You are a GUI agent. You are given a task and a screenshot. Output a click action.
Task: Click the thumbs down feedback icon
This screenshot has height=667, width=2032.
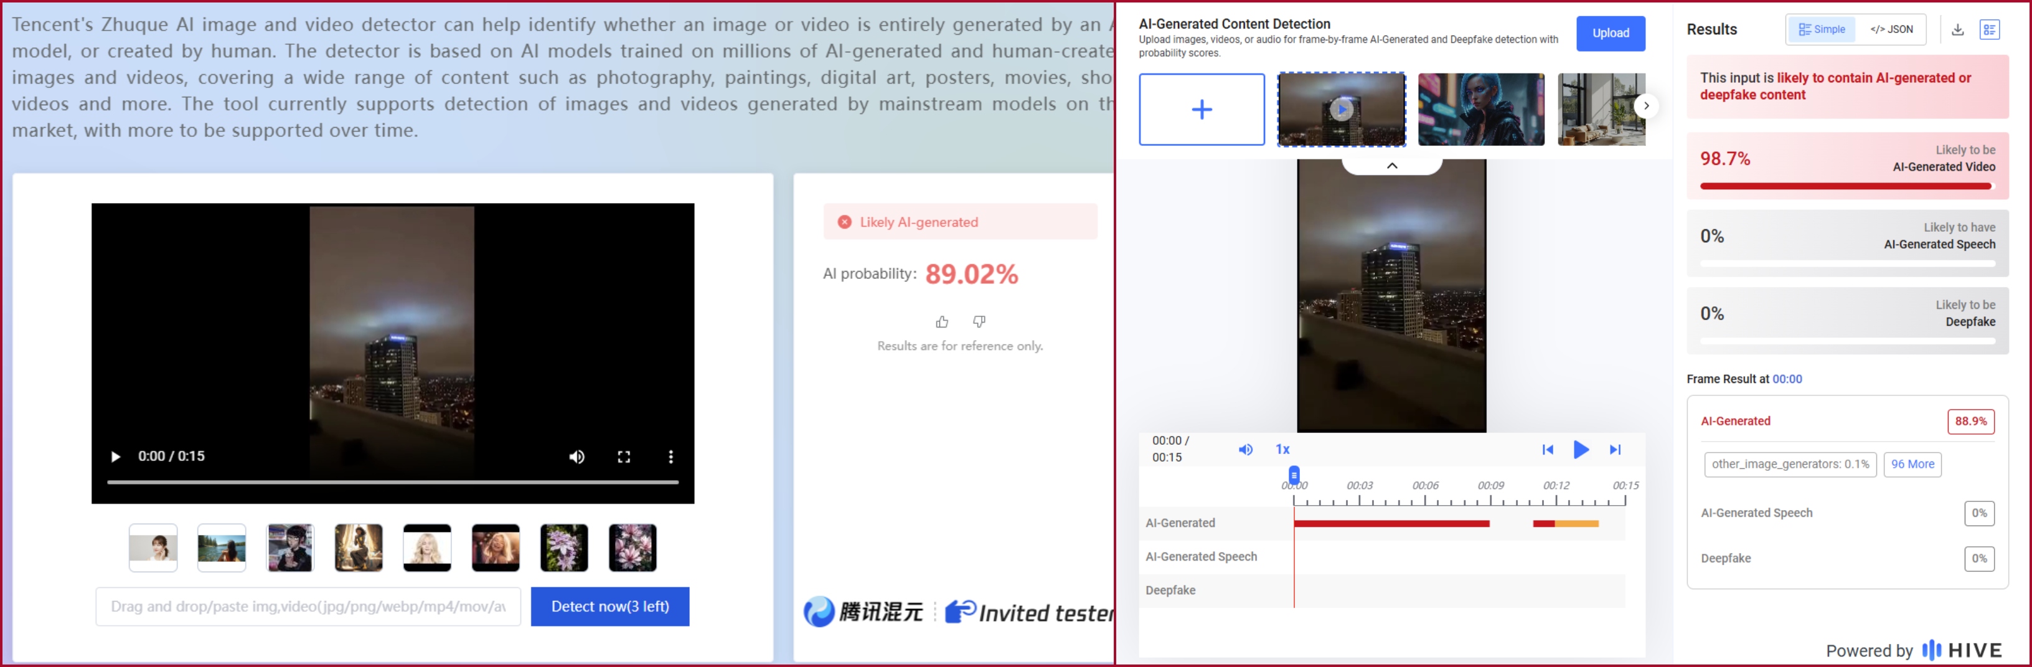click(979, 321)
